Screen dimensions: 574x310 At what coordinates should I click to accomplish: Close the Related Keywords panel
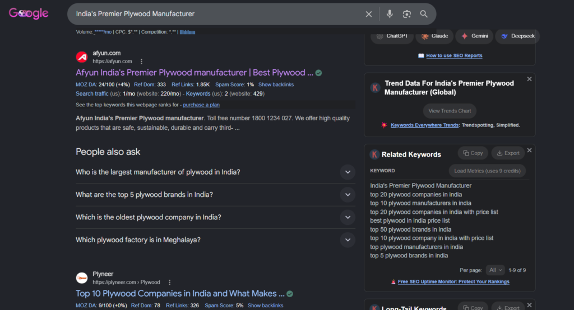(x=529, y=151)
